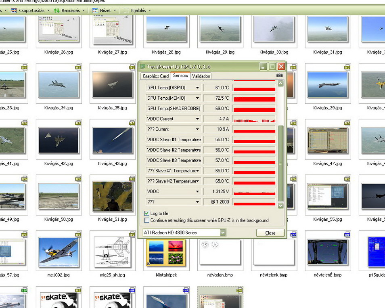Click the GPU-Z title bar icon
The width and height of the screenshot is (385, 308).
[x=142, y=66]
